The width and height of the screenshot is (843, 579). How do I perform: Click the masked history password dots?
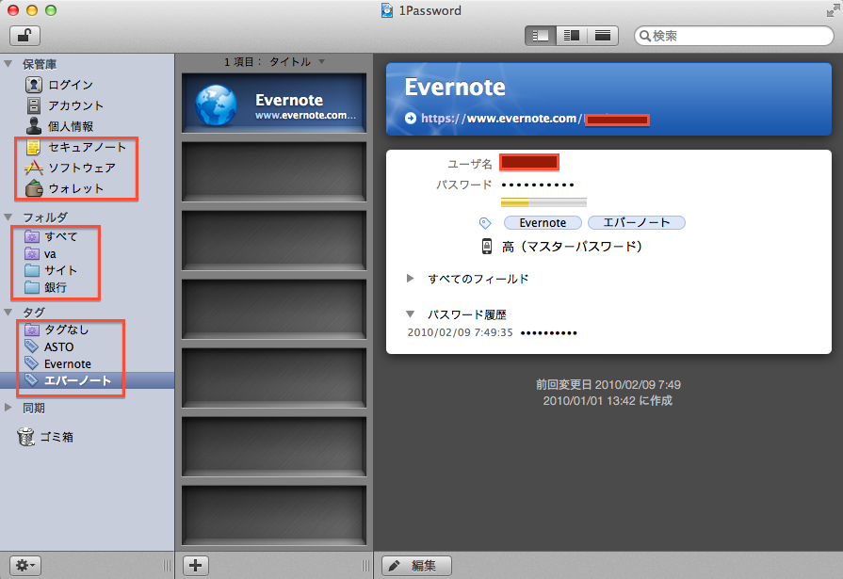548,333
